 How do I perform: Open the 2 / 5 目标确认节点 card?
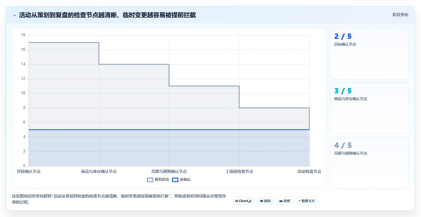(x=369, y=54)
